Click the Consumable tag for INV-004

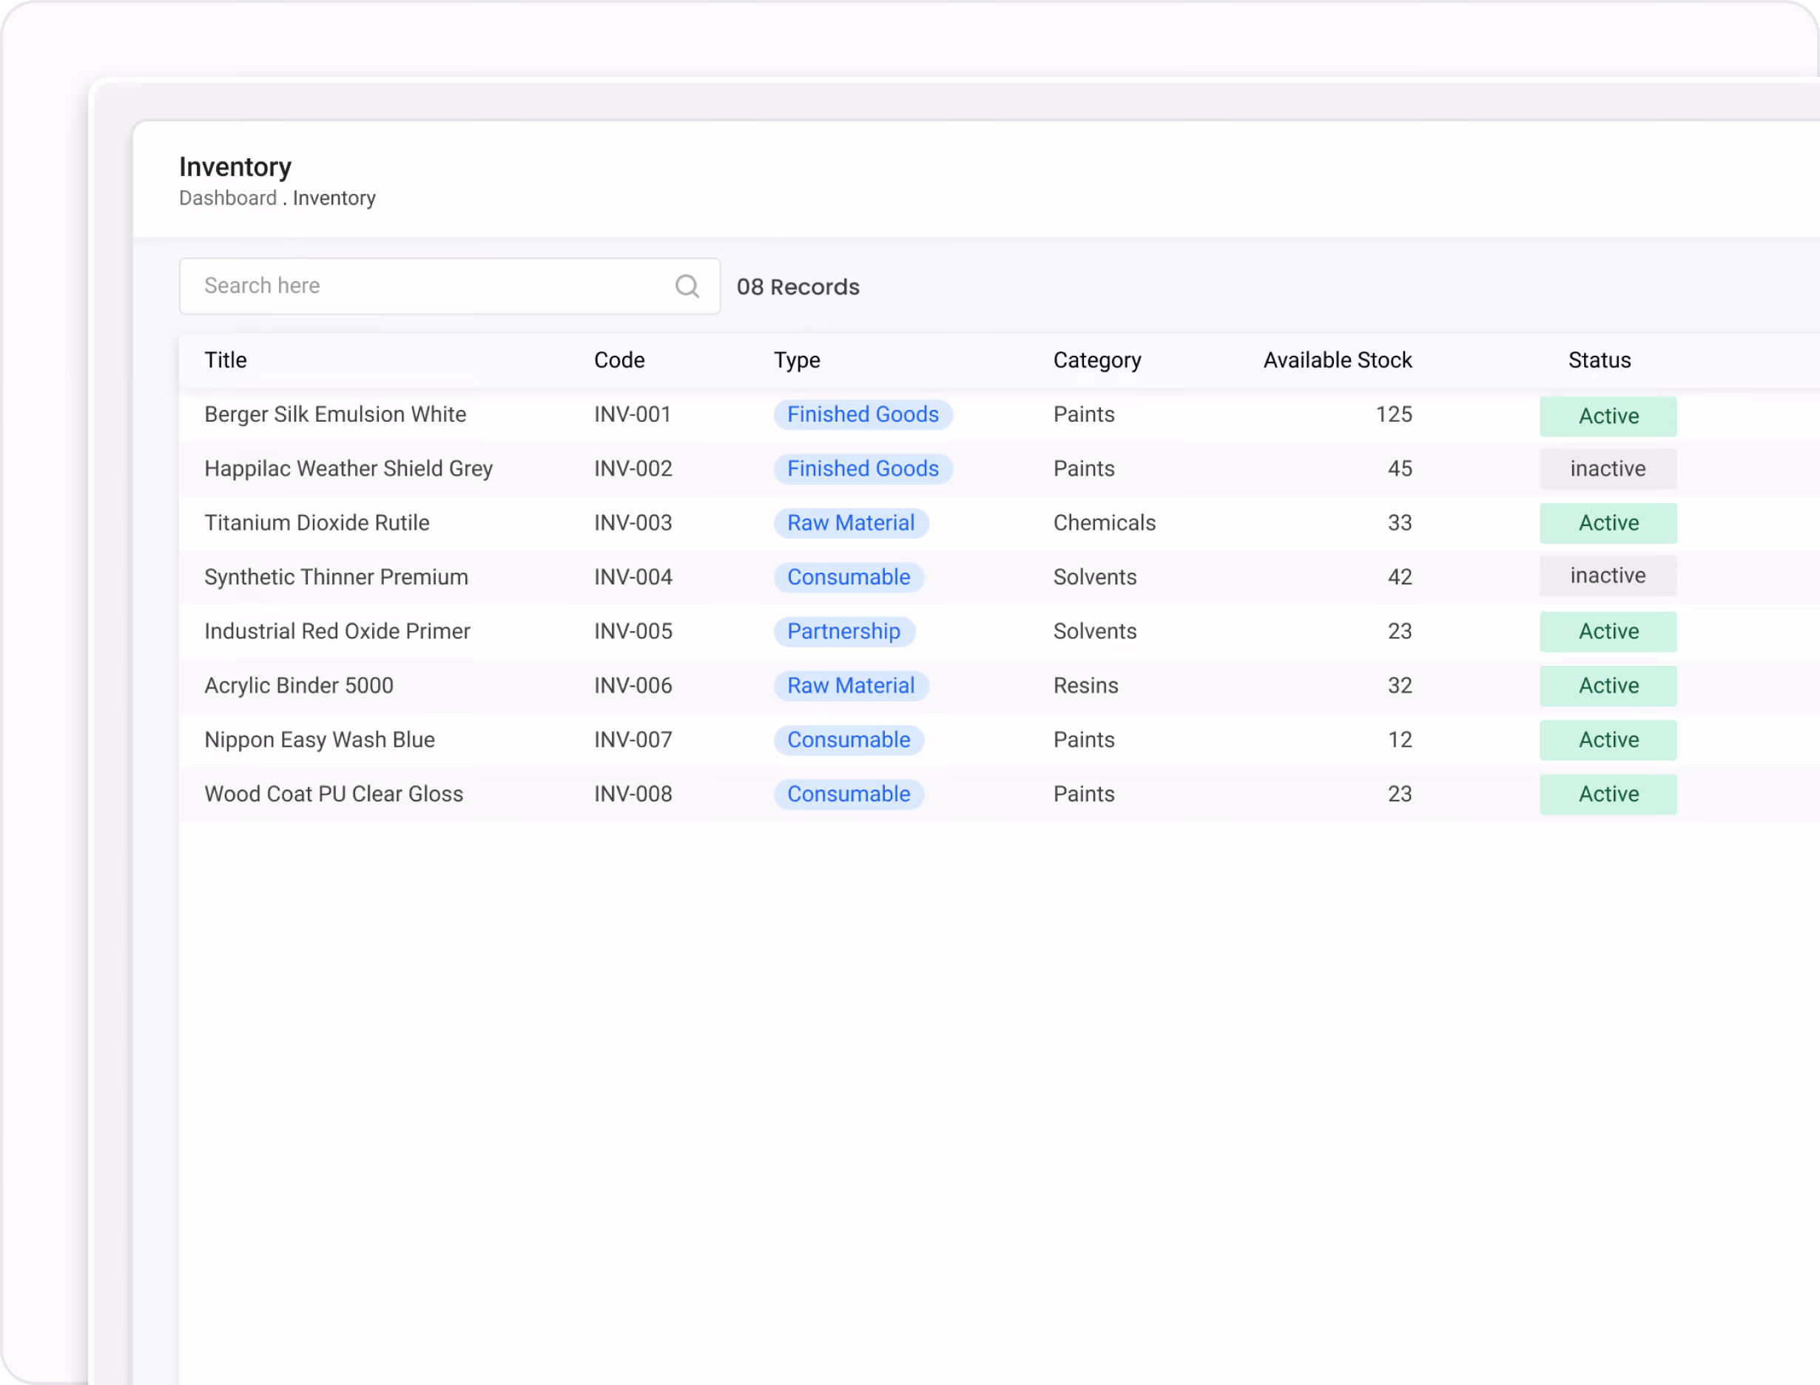pyautogui.click(x=848, y=577)
